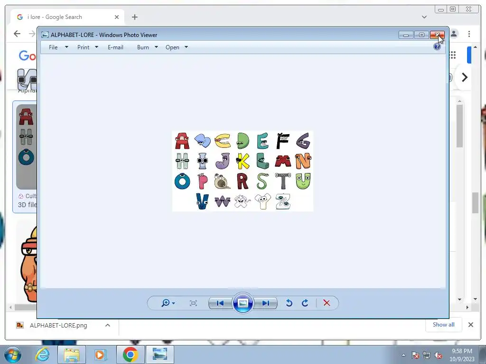Open Chrome three-dot menu

click(x=469, y=34)
